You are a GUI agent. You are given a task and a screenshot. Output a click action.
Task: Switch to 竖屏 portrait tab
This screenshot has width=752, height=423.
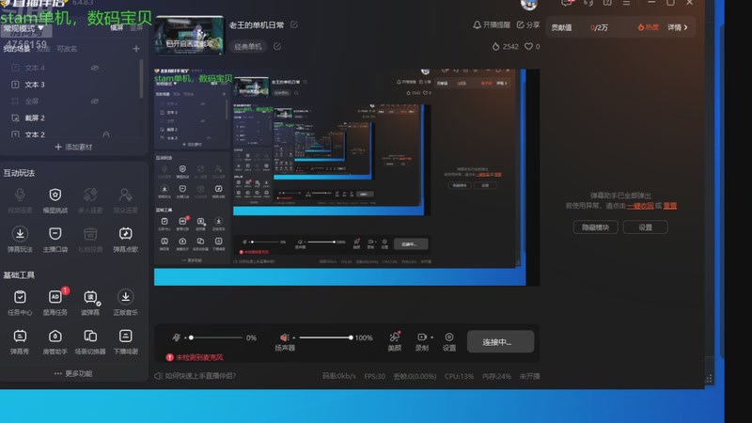pyautogui.click(x=136, y=28)
